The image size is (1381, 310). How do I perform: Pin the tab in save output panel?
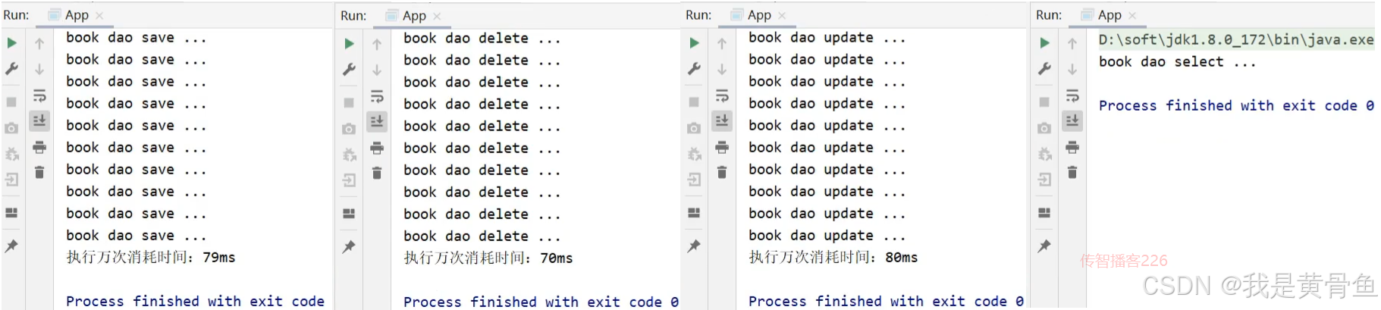(x=12, y=246)
